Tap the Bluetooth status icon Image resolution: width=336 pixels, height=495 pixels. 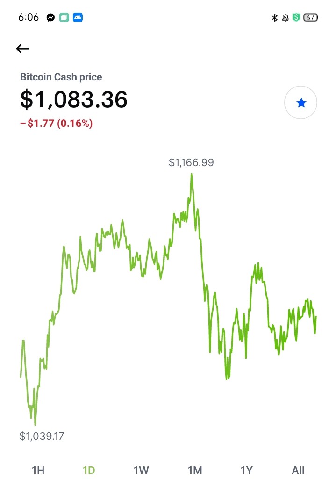coord(274,18)
